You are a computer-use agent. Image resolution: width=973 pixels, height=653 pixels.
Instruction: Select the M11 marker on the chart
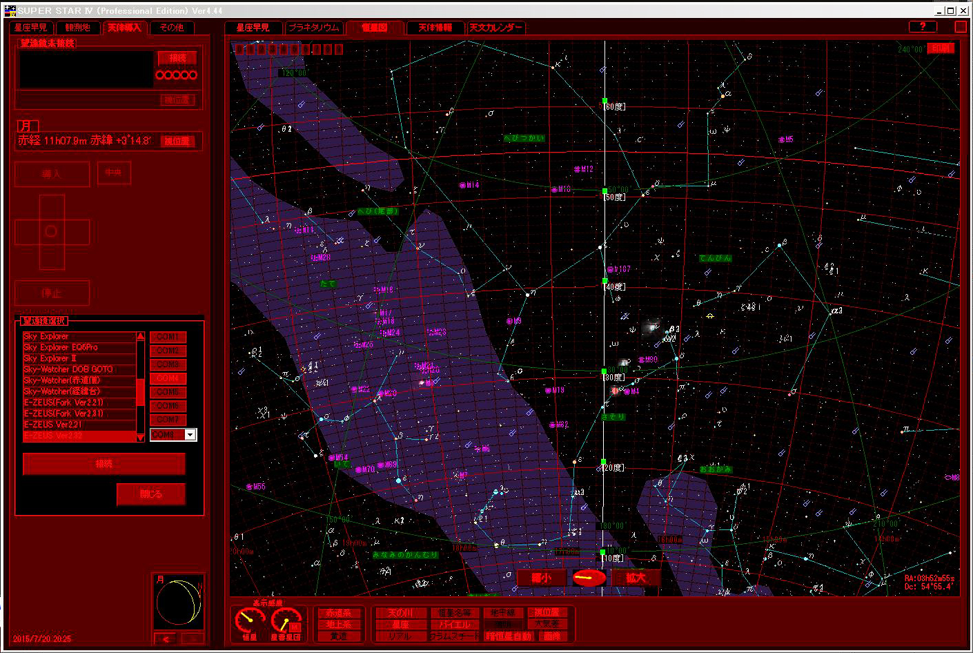(304, 230)
